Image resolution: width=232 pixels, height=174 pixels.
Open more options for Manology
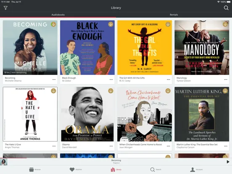[226, 79]
